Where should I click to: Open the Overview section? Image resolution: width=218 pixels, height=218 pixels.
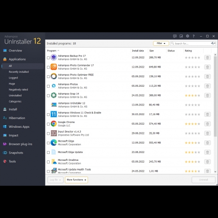(x=15, y=51)
